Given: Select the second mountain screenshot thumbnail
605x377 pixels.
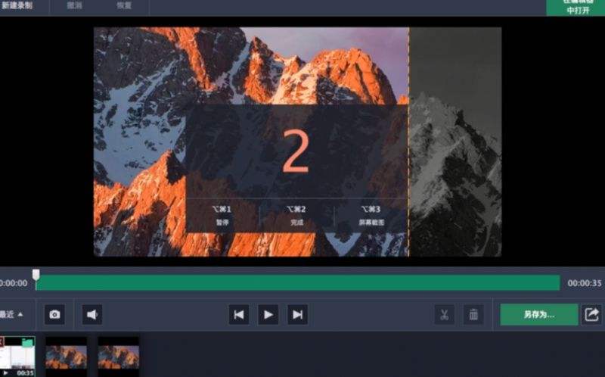Looking at the screenshot, I should pyautogui.click(x=67, y=356).
